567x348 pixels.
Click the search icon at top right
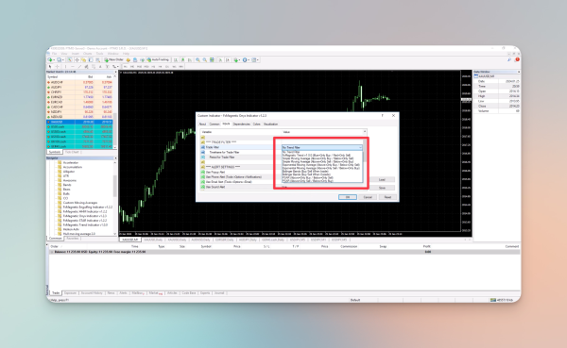coord(509,60)
